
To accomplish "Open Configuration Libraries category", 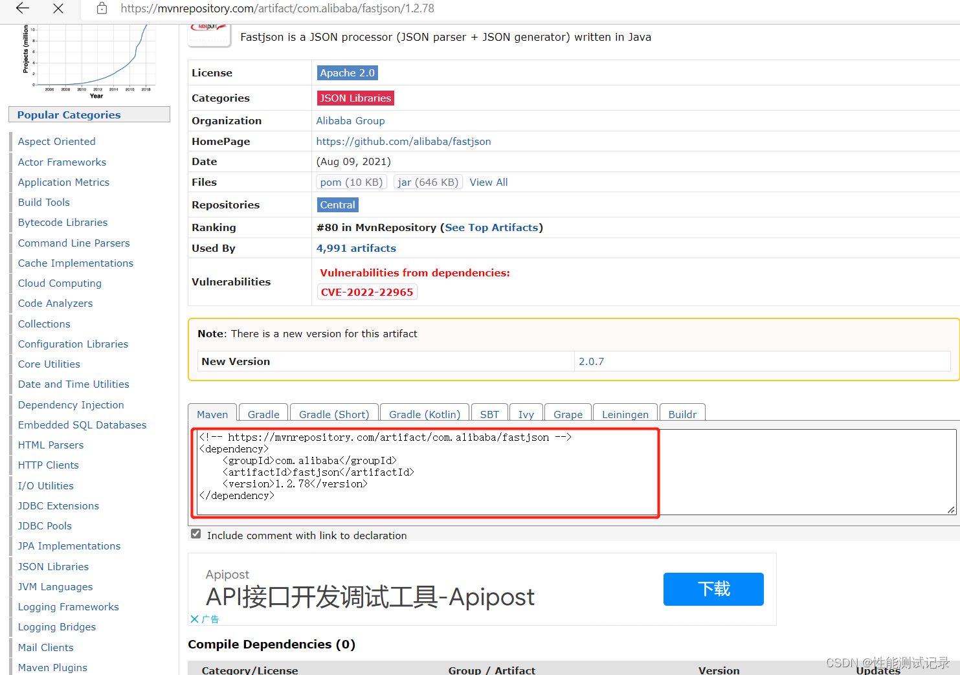I will point(73,344).
